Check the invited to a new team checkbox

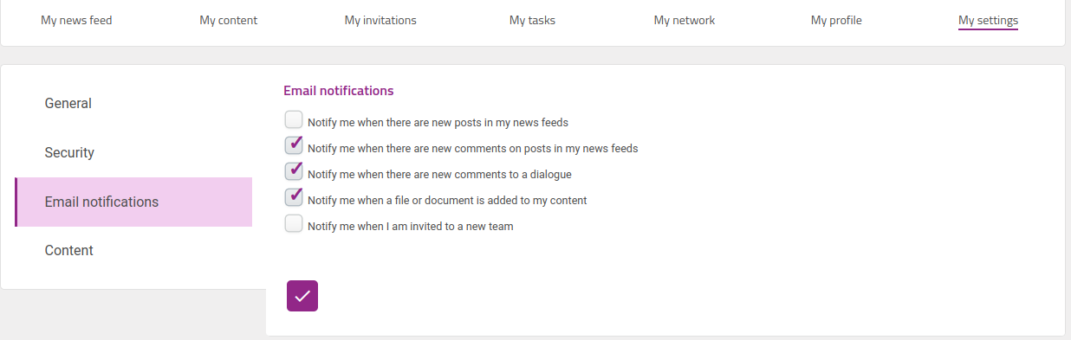click(x=294, y=224)
